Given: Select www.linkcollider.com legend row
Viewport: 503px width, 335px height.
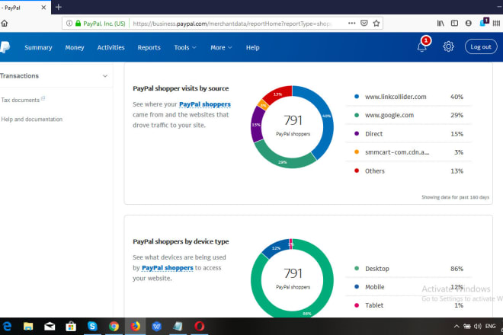Looking at the screenshot, I should pyautogui.click(x=408, y=97).
